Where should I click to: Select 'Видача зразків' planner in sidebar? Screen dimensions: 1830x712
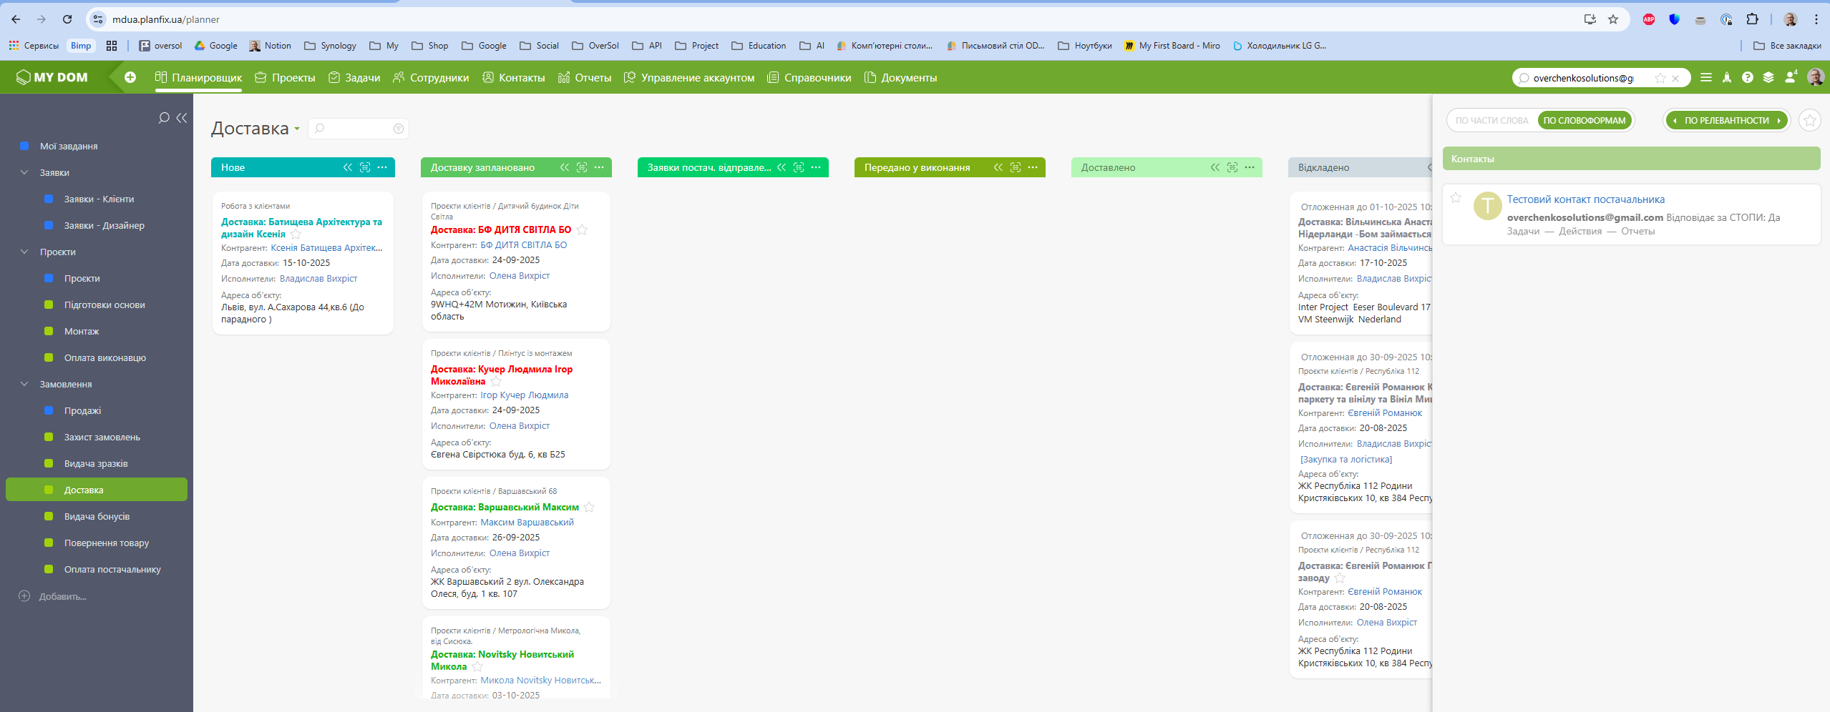pyautogui.click(x=97, y=463)
